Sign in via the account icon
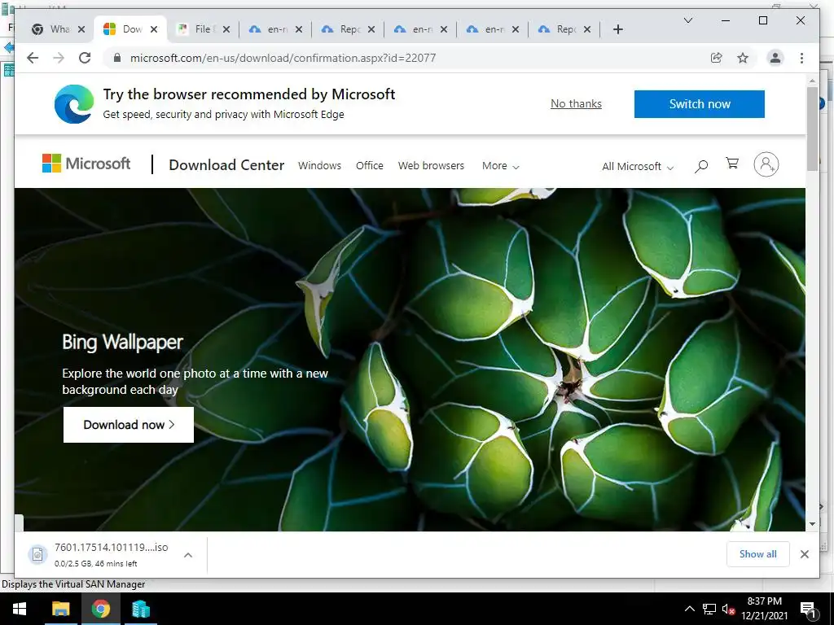Image resolution: width=834 pixels, height=625 pixels. (x=766, y=164)
